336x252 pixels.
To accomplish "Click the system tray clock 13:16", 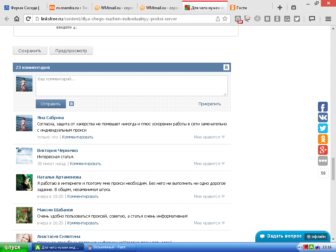I will point(327,247).
